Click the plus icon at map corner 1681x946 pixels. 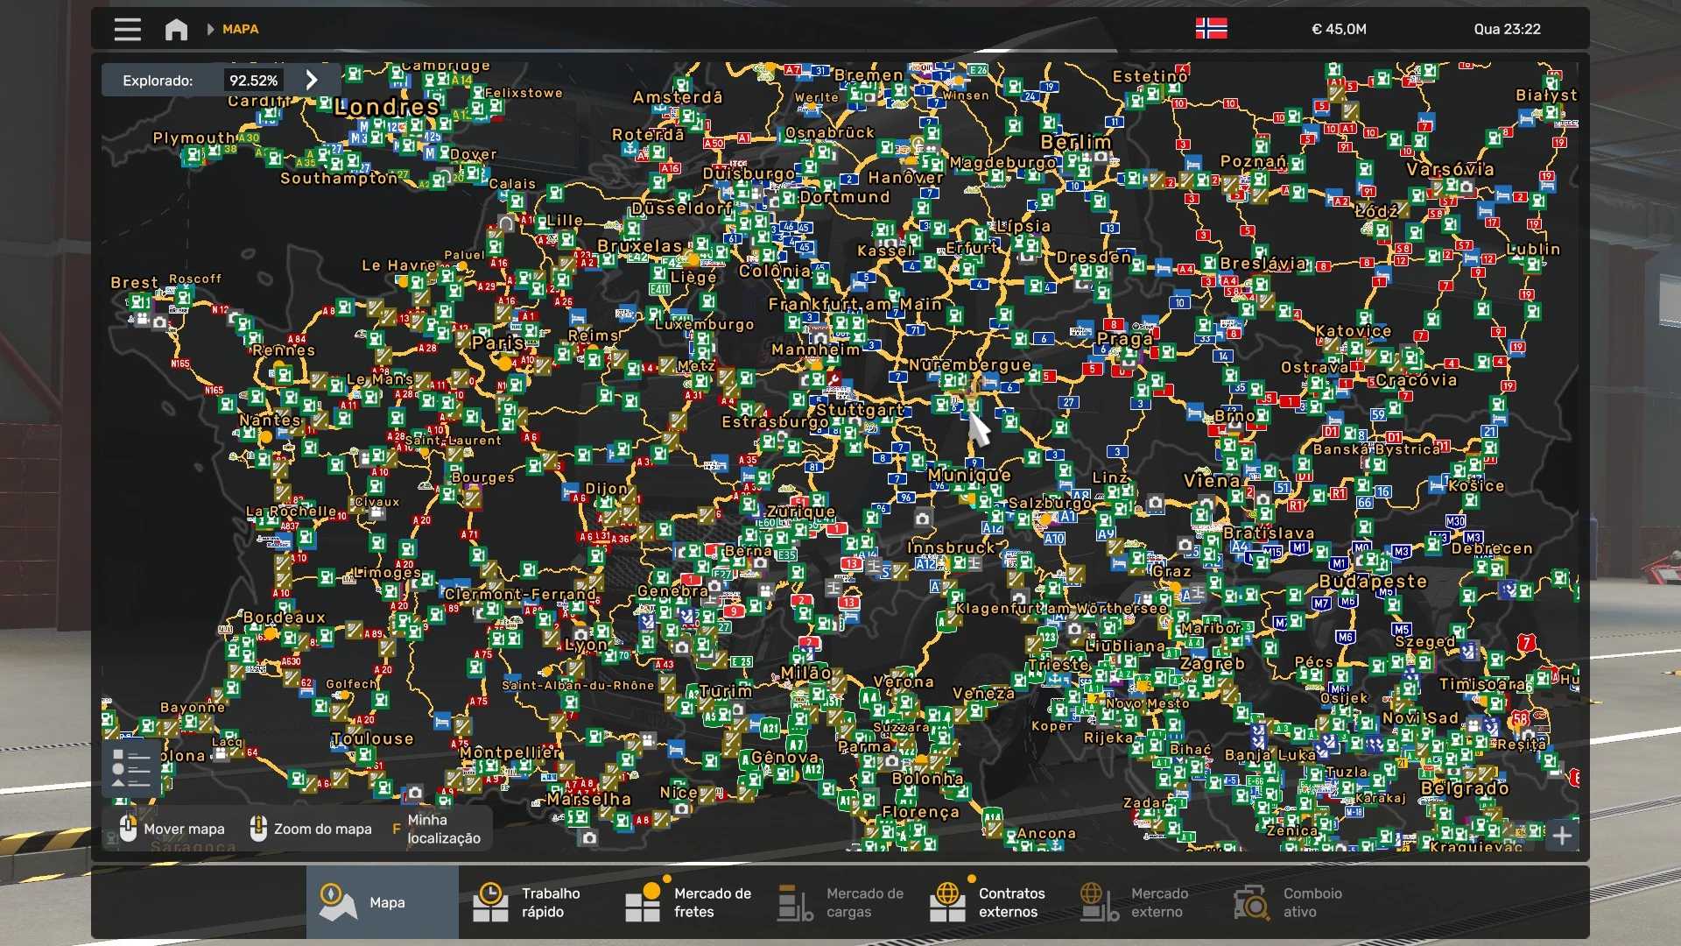point(1562,836)
